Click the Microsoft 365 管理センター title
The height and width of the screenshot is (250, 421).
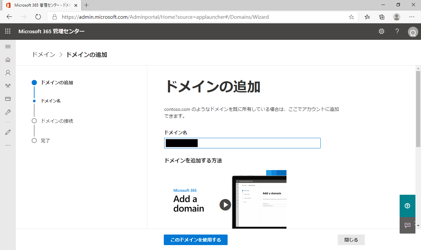52,31
